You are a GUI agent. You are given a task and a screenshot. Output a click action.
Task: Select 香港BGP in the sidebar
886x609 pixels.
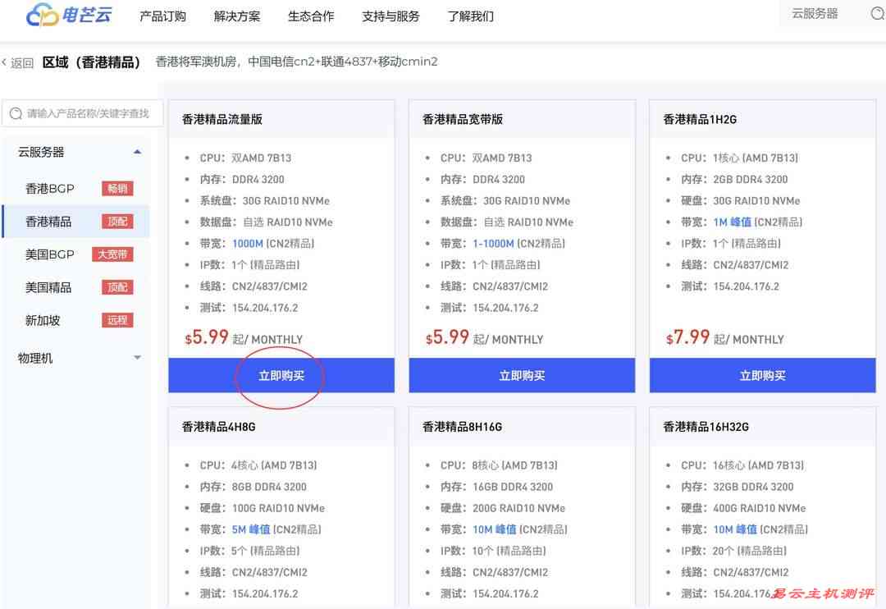[50, 189]
